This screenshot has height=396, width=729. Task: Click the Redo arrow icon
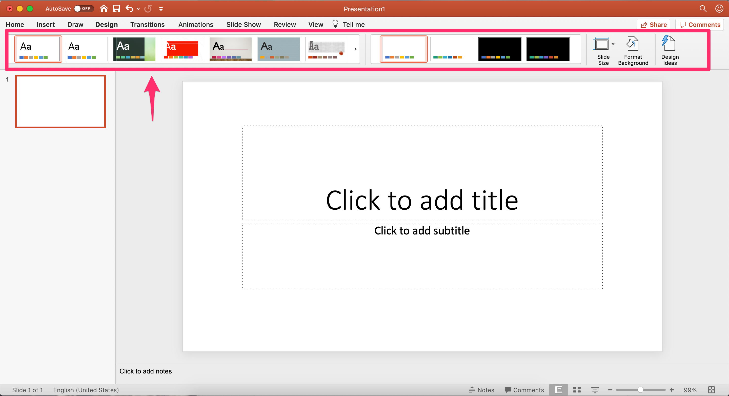pos(148,9)
